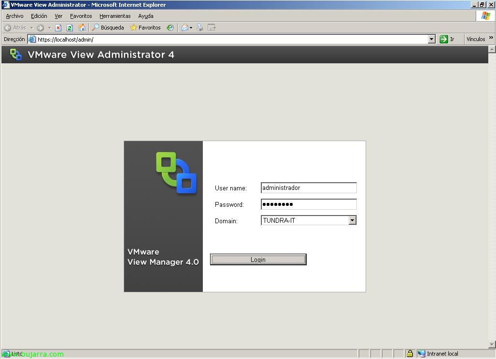Click the vertical scrollbar up arrow

click(x=492, y=49)
